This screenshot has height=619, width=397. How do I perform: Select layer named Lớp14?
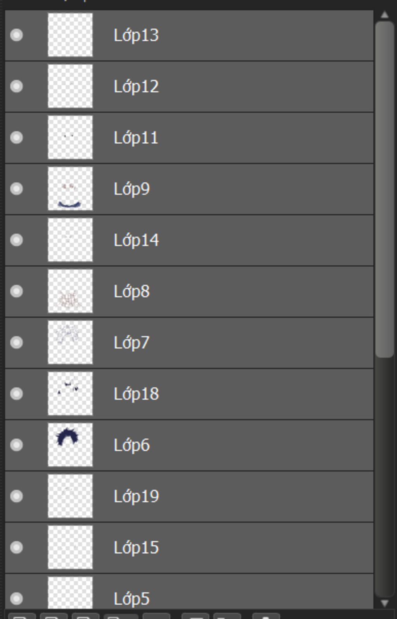(x=189, y=240)
